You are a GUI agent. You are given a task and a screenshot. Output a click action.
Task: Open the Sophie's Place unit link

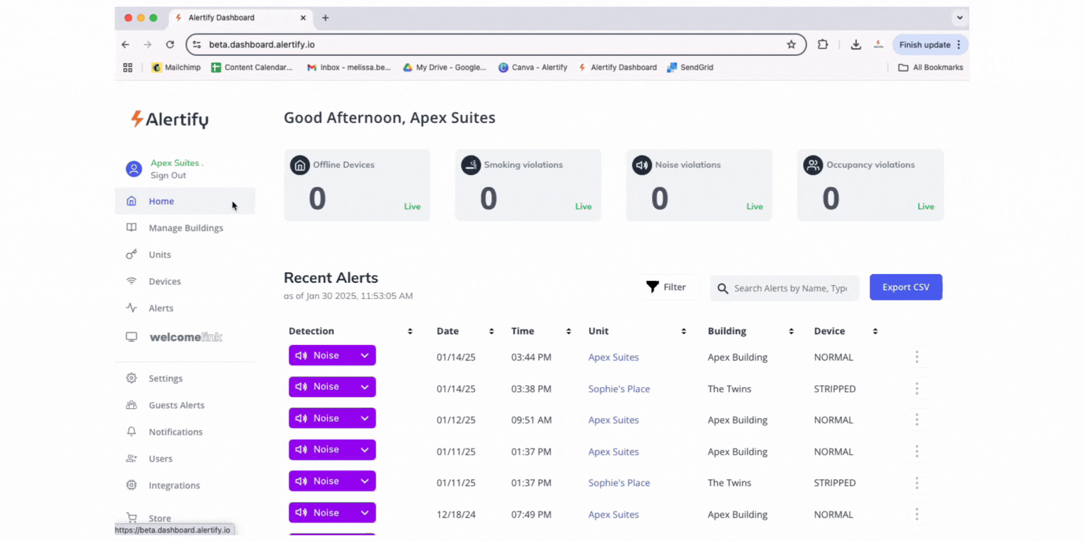pos(619,389)
